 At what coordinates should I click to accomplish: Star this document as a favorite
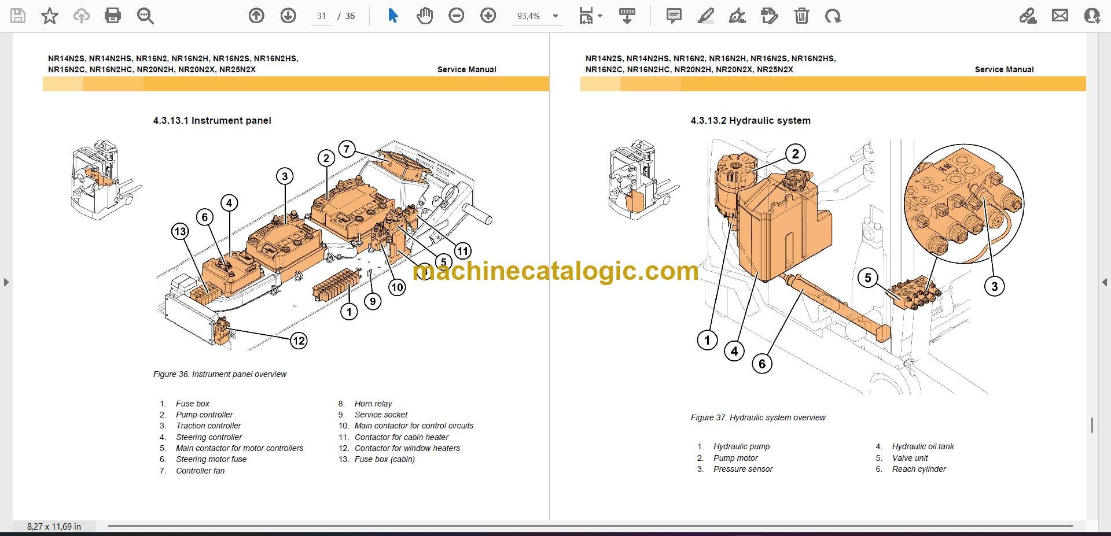coord(50,16)
